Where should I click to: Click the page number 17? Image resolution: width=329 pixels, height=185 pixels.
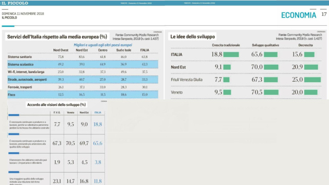[x=324, y=14]
